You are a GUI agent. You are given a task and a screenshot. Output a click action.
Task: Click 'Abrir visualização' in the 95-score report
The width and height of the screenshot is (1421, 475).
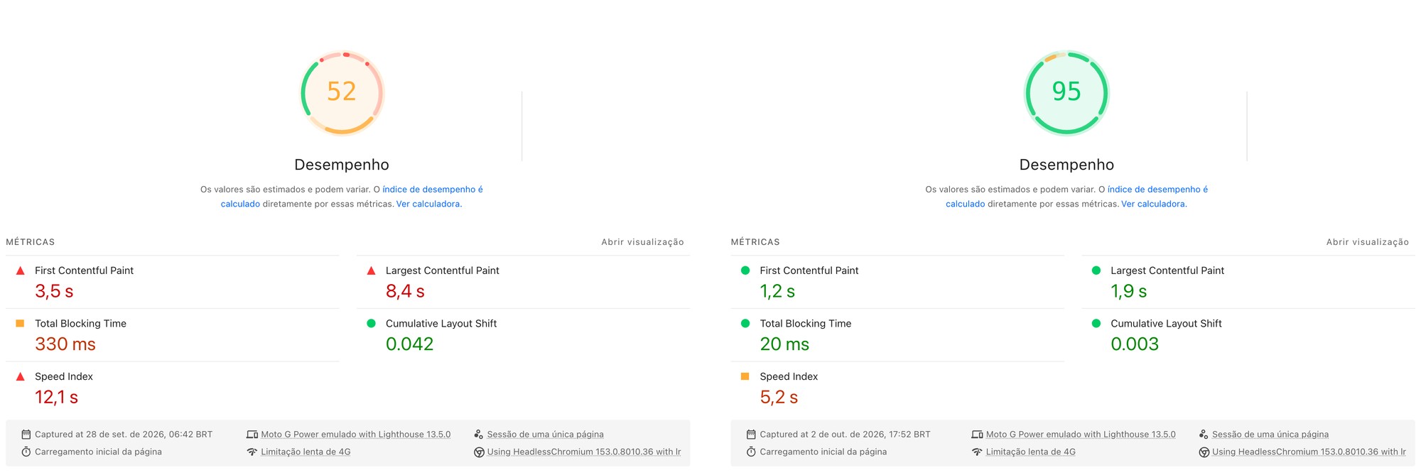1368,242
